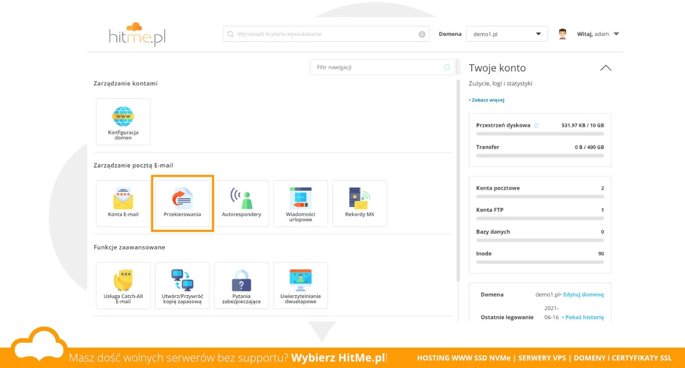Click the Przestrzeń dyskowa usage bar
The width and height of the screenshot is (685, 368).
click(540, 134)
